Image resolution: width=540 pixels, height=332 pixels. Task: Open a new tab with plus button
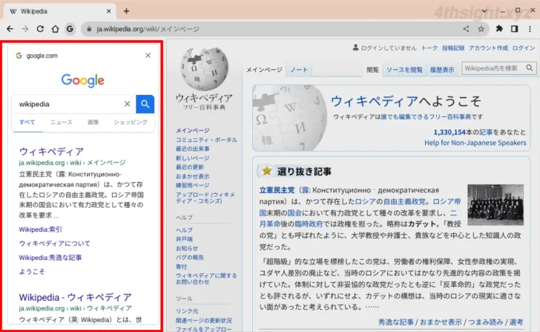pyautogui.click(x=126, y=11)
